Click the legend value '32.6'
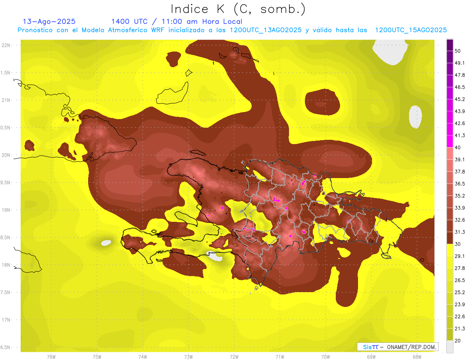The height and width of the screenshot is (362, 468). (x=460, y=220)
